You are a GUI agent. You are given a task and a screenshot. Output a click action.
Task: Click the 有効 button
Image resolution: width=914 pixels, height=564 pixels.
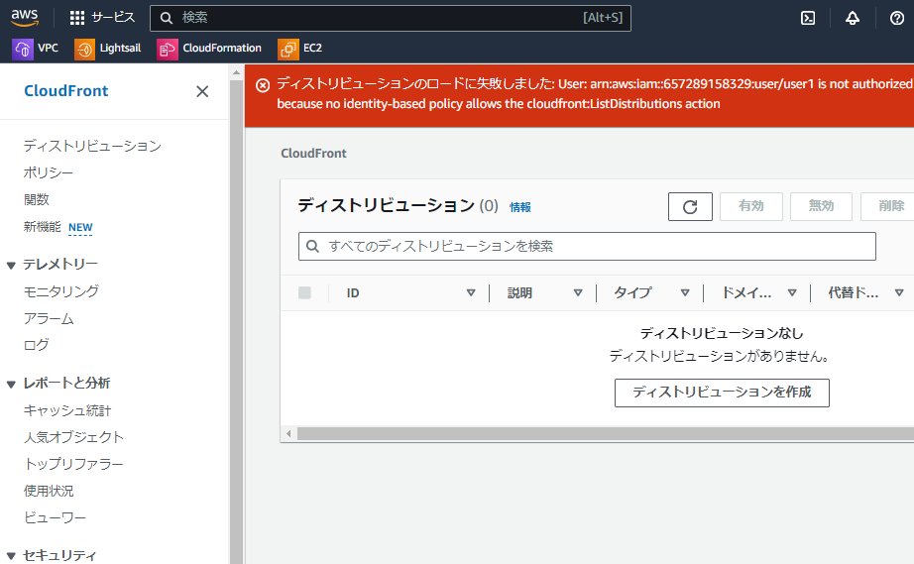coord(750,207)
